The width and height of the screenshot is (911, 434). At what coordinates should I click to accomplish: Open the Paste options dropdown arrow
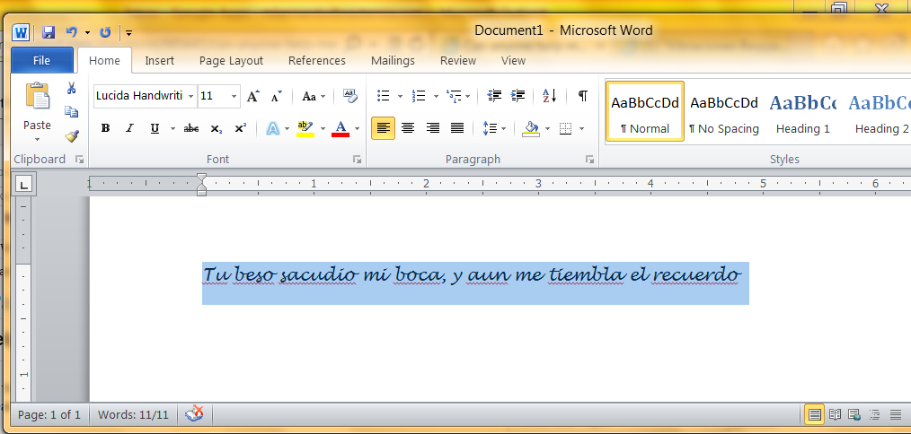37,140
